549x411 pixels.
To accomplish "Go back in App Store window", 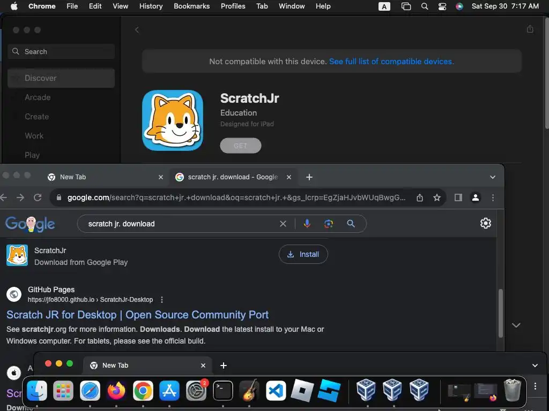I will pyautogui.click(x=137, y=30).
